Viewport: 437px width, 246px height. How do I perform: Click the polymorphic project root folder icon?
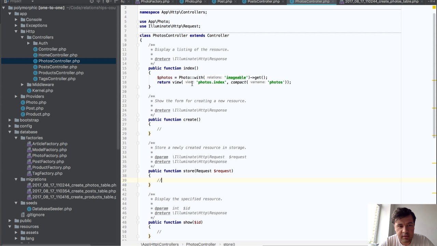(x=11, y=8)
